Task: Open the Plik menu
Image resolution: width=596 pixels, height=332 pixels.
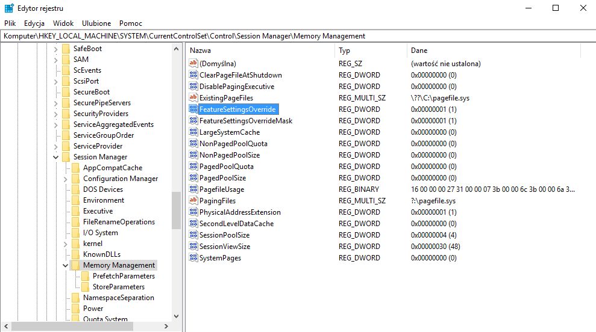Action: pyautogui.click(x=10, y=23)
